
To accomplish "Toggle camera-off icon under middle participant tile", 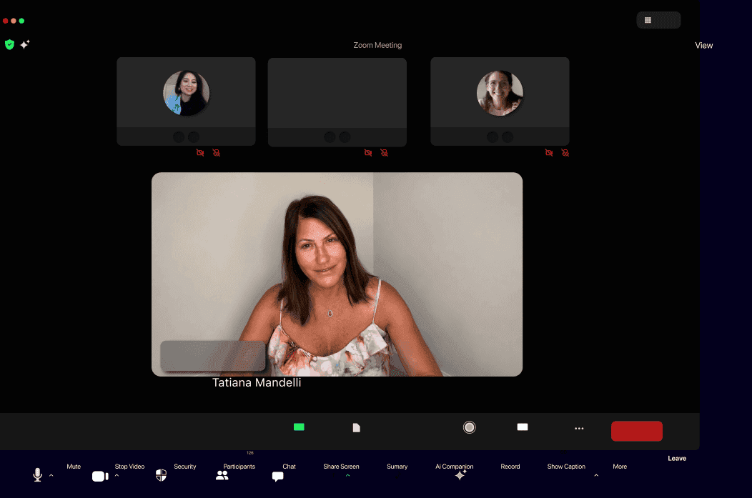I will (368, 153).
